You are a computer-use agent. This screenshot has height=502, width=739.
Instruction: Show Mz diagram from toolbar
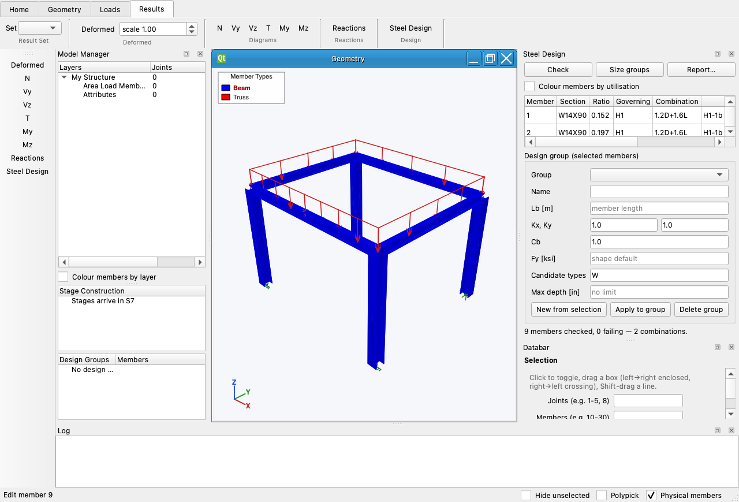[x=304, y=28]
